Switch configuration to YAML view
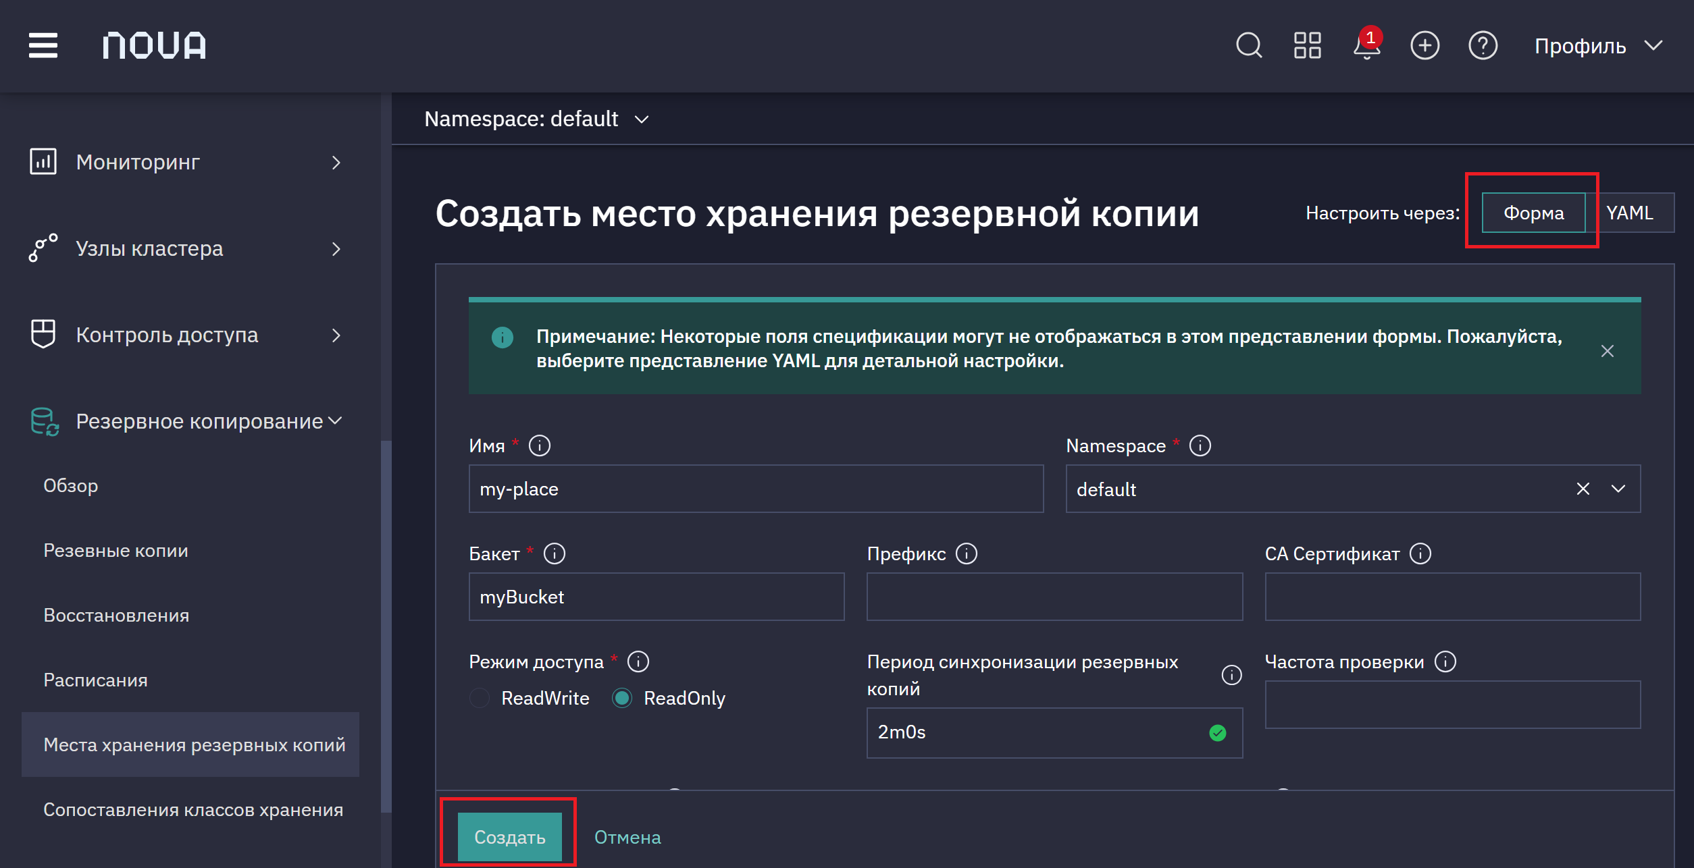Screen dimensions: 1694x868 pyautogui.click(x=1630, y=213)
